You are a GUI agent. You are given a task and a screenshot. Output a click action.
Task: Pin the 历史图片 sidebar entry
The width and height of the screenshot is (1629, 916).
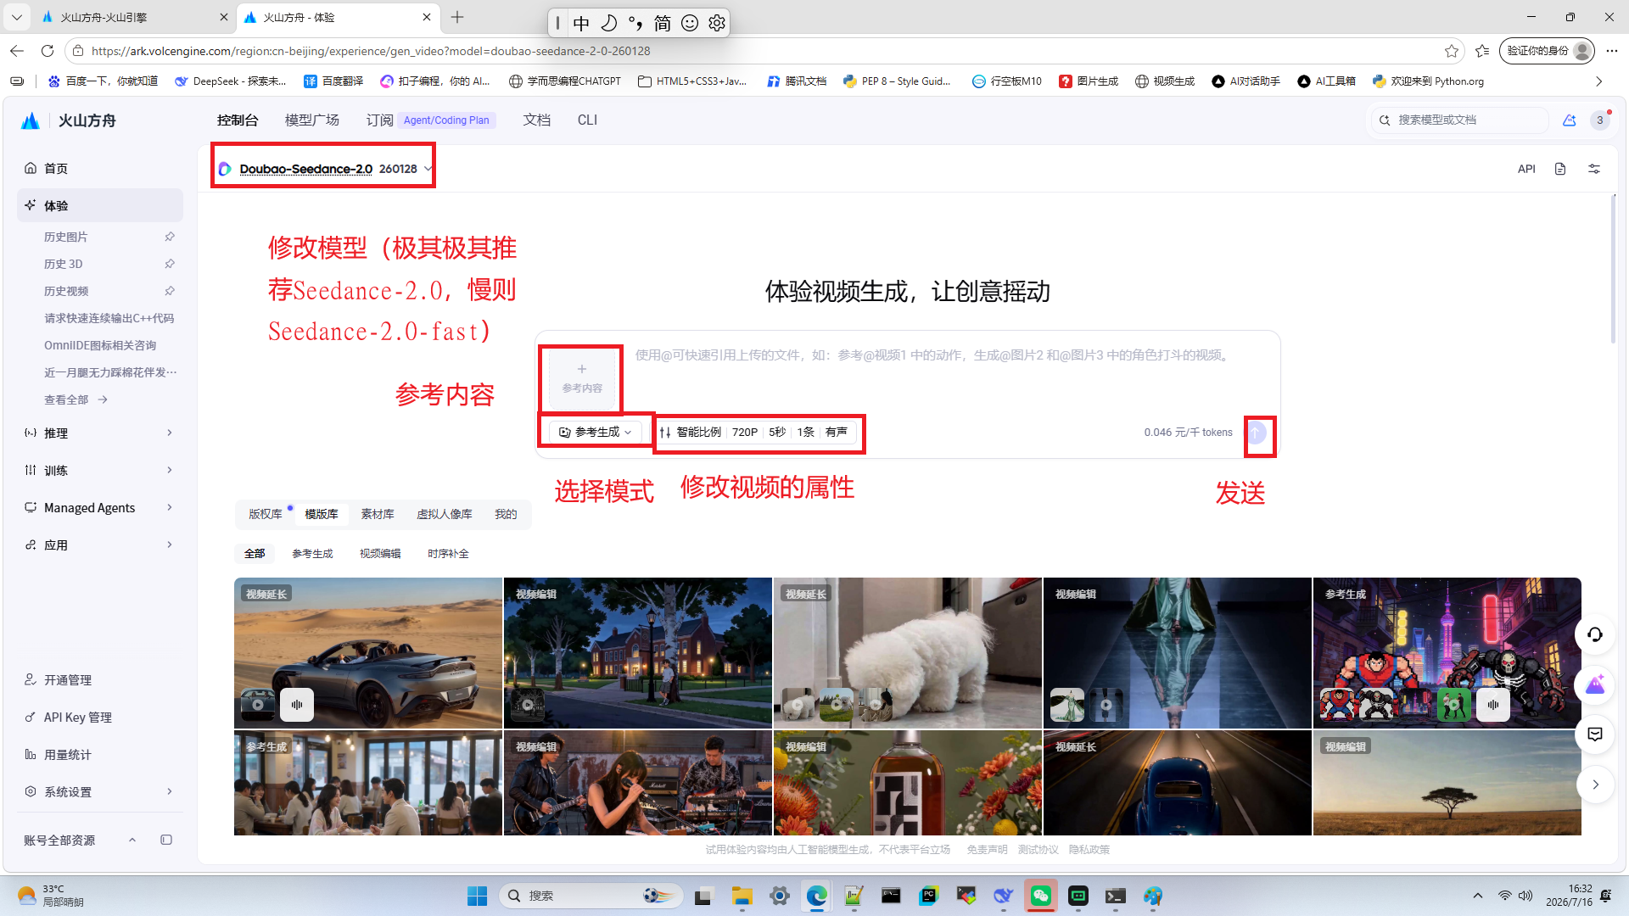coord(170,237)
